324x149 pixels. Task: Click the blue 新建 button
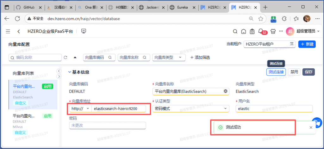pos(307,44)
